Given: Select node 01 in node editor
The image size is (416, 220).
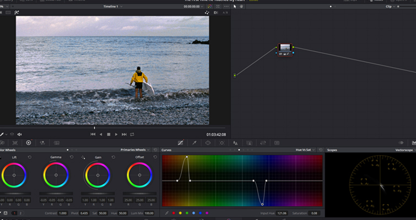Looking at the screenshot, I should (x=285, y=50).
